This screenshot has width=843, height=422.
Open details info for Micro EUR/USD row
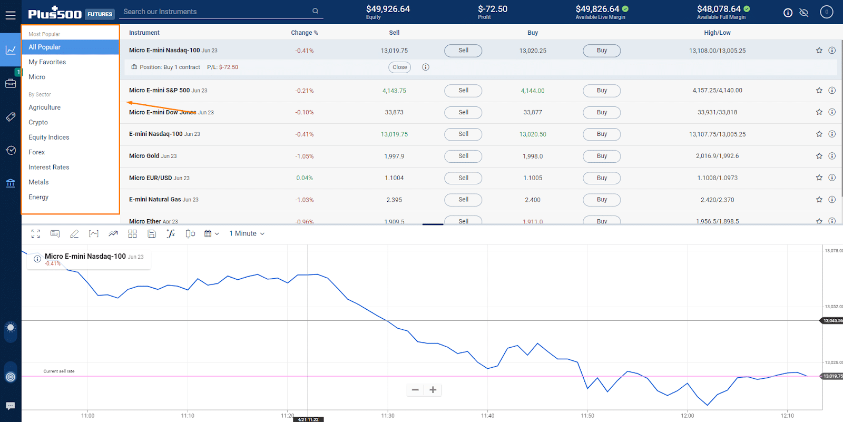[x=832, y=178]
